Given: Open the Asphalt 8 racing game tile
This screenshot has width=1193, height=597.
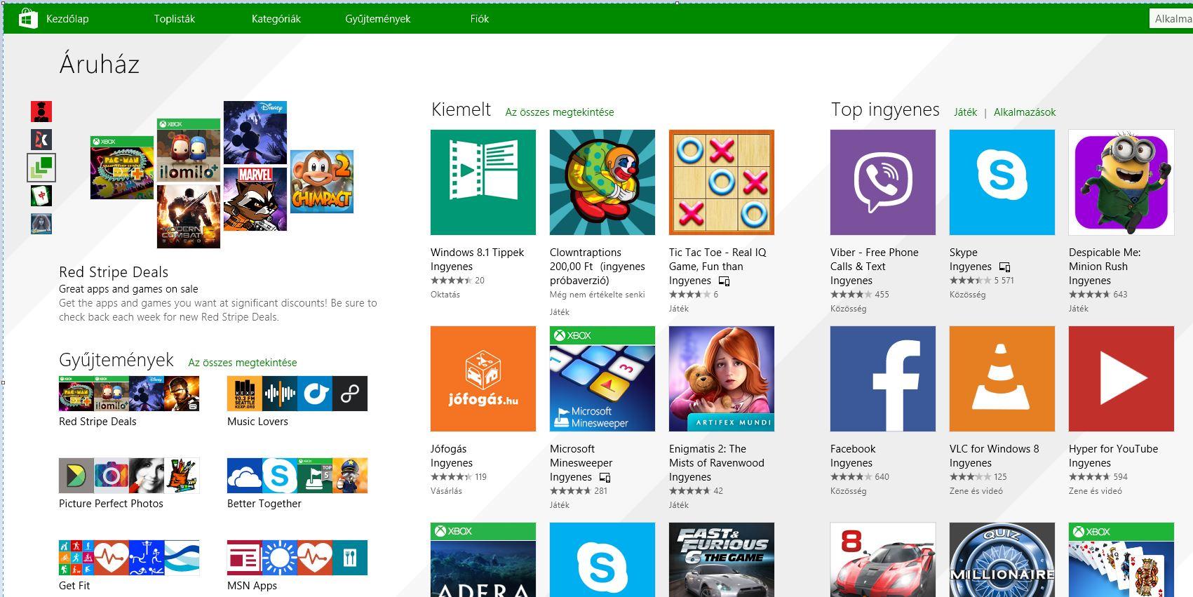Looking at the screenshot, I should (x=883, y=560).
